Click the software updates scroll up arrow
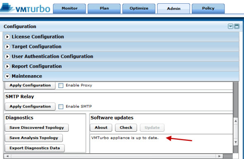 (x=236, y=121)
